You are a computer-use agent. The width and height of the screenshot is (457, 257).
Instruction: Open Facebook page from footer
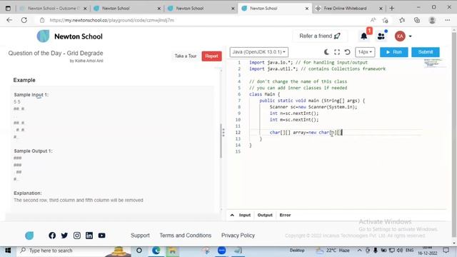click(x=52, y=236)
